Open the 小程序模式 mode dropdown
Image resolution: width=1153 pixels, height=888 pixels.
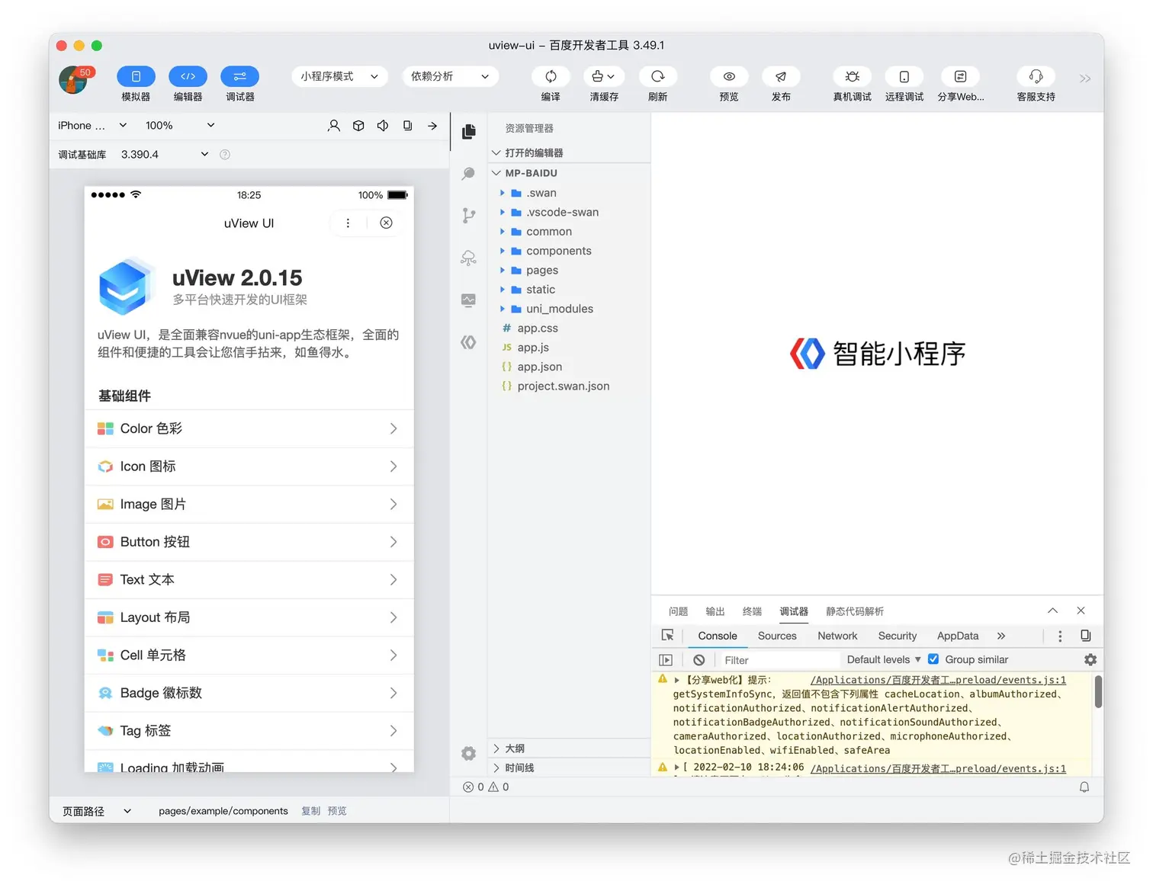pyautogui.click(x=339, y=76)
